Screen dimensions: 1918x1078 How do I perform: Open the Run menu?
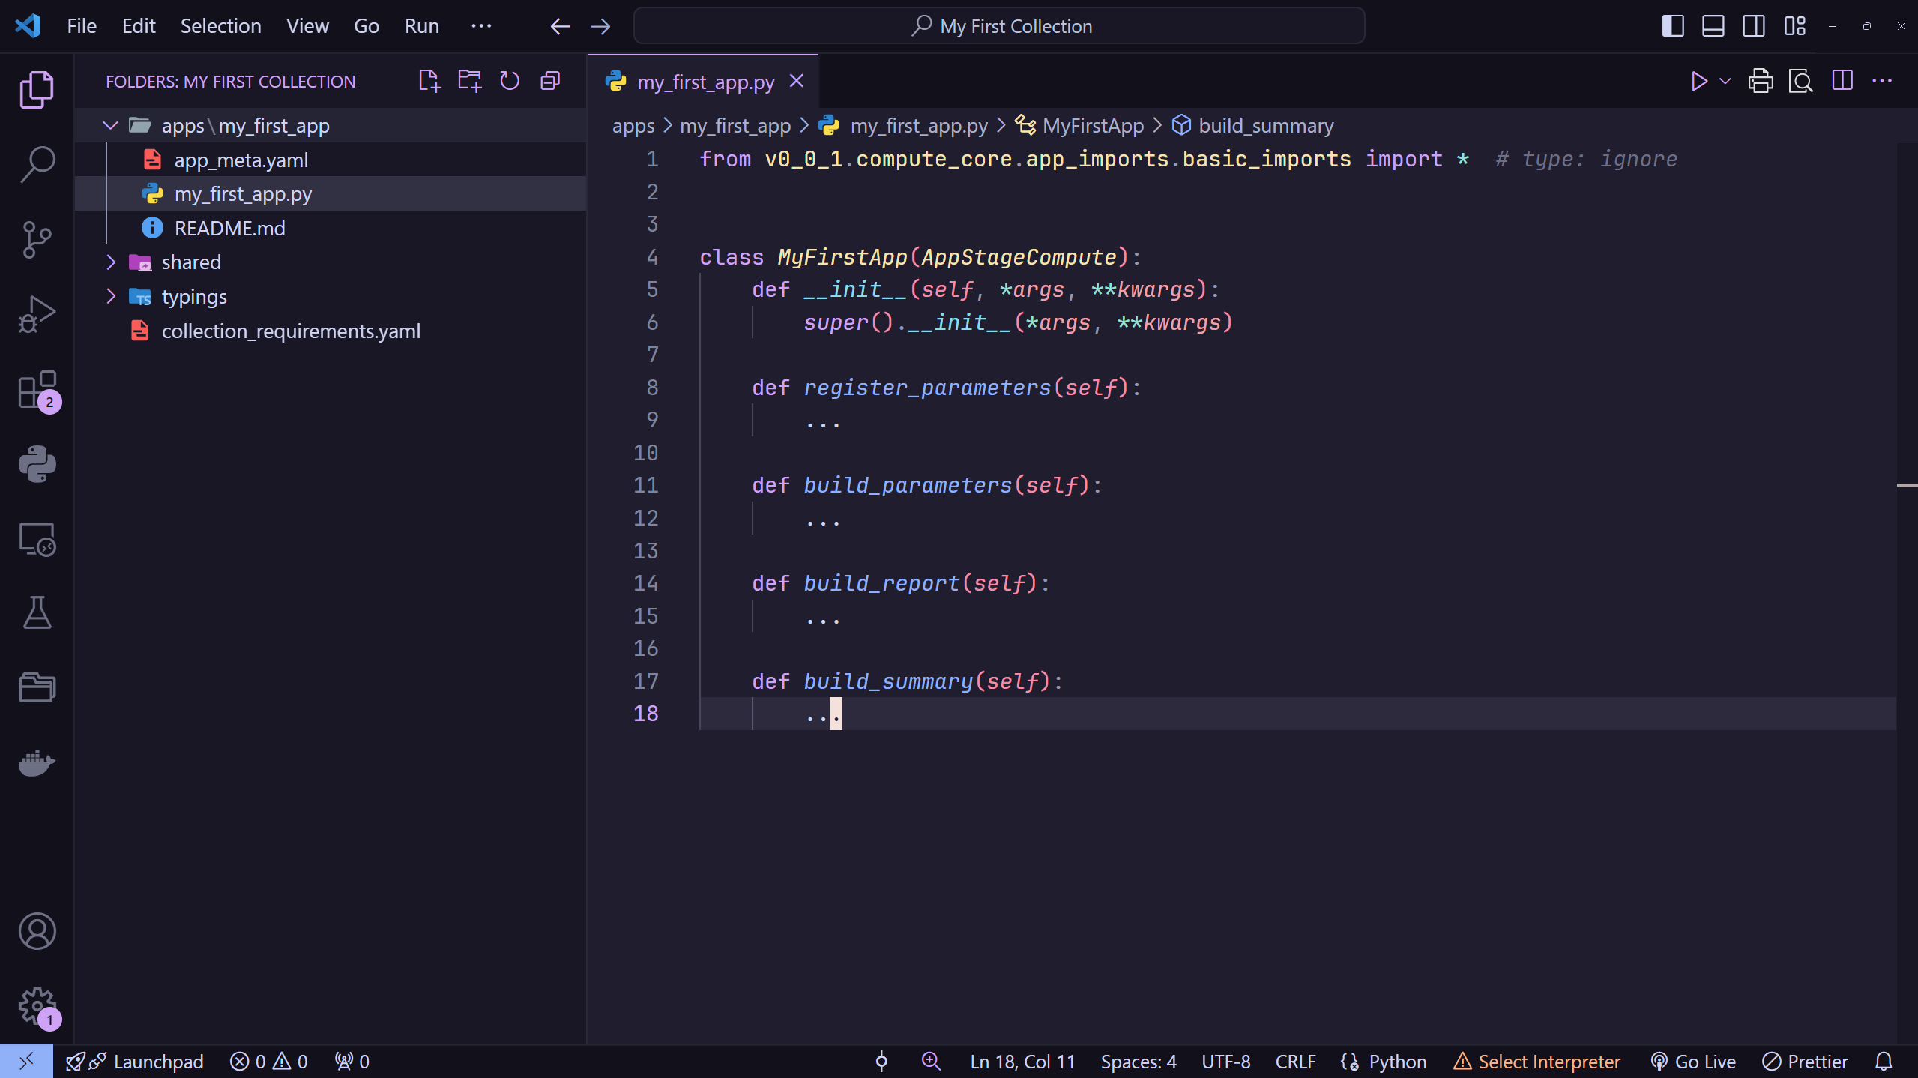[422, 25]
